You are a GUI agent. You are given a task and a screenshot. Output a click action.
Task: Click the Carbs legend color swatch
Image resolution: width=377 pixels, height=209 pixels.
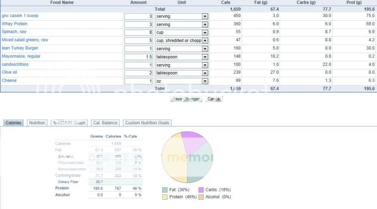[201, 190]
